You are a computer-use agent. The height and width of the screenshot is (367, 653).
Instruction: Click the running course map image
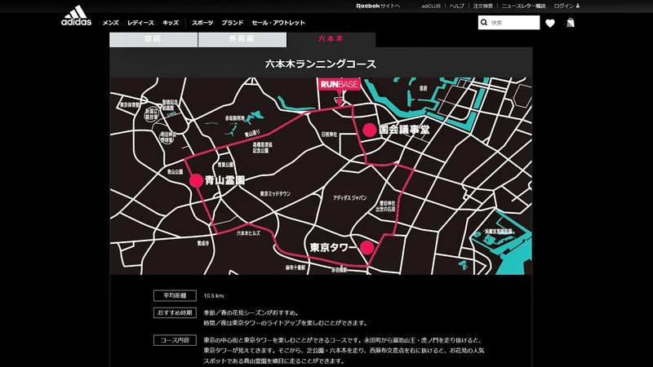[x=321, y=175]
